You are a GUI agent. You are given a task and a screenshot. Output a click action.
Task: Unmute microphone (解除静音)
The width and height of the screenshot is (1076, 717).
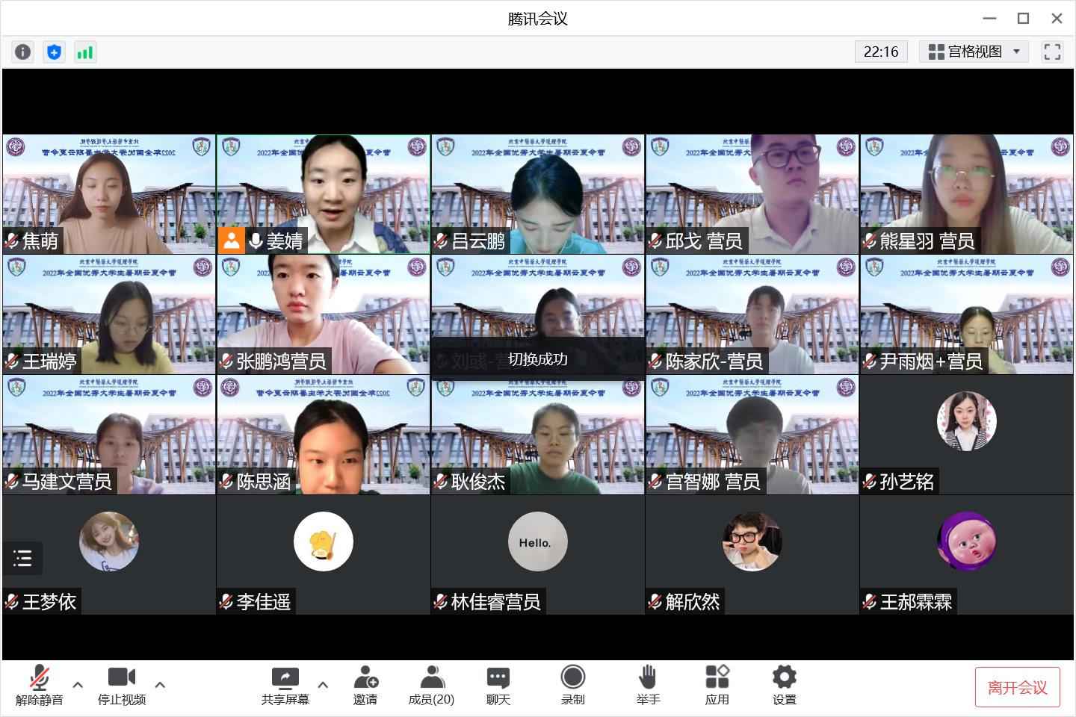pos(40,685)
